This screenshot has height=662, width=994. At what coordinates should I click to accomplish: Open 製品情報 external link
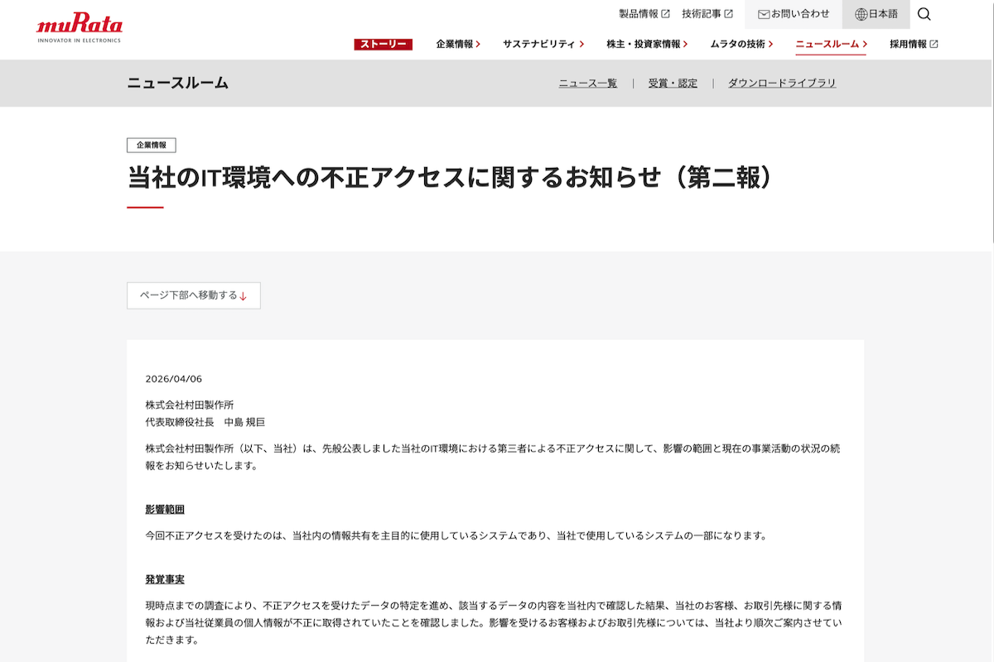coord(644,14)
